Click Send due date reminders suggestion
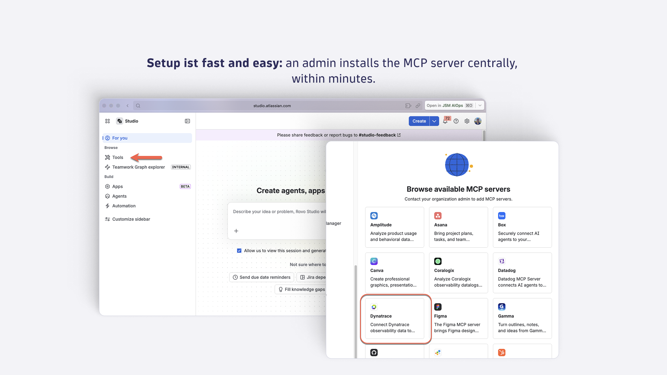Image resolution: width=667 pixels, height=375 pixels. [x=262, y=277]
